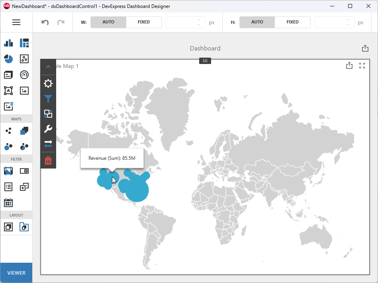The height and width of the screenshot is (283, 378).
Task: Collapse the map item's caption toolbar
Action: click(x=48, y=66)
